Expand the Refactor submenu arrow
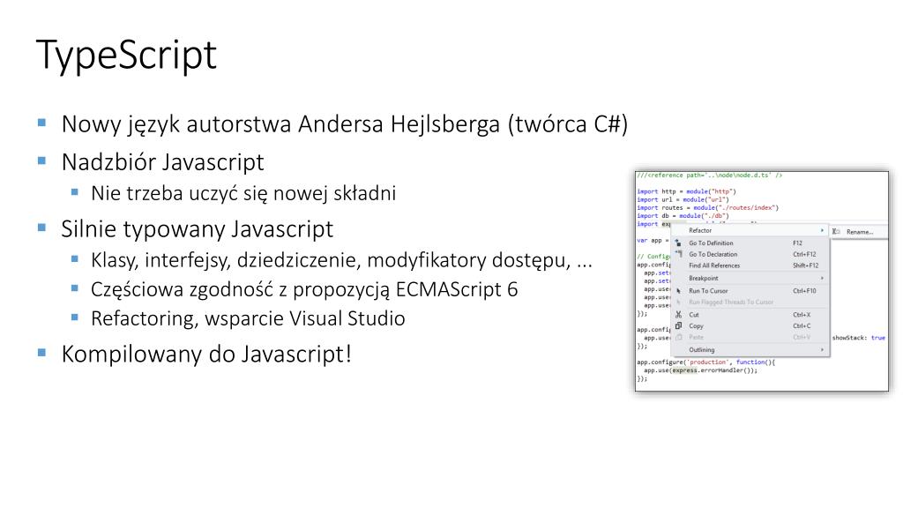Image resolution: width=903 pixels, height=508 pixels. pyautogui.click(x=822, y=230)
